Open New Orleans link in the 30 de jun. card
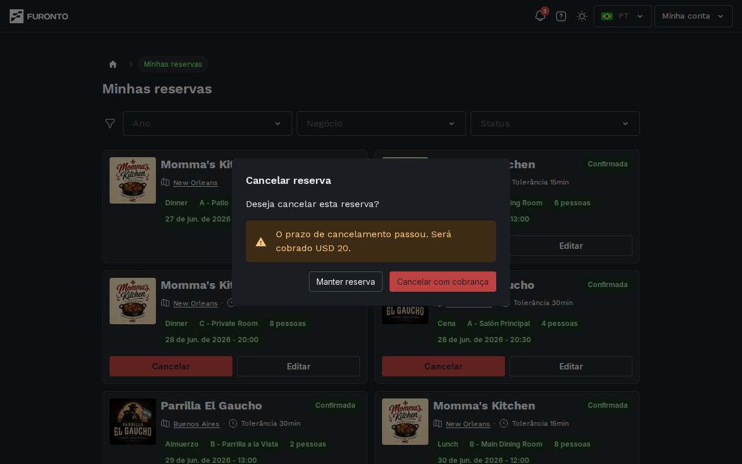Image resolution: width=742 pixels, height=464 pixels. 468,424
